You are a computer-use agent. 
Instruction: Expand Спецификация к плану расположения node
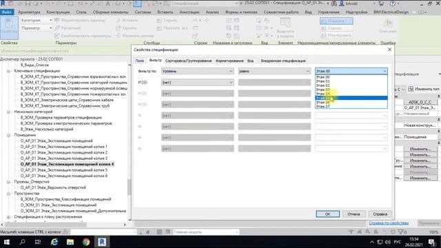pos(9,217)
